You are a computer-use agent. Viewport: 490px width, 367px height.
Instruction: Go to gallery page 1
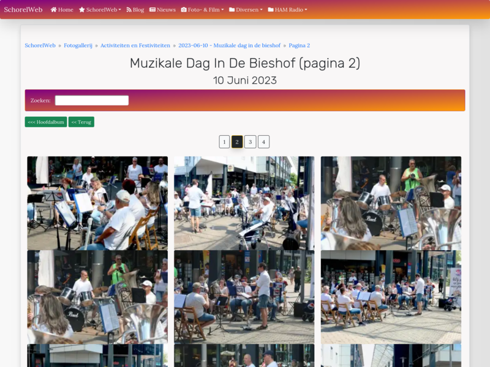click(224, 142)
